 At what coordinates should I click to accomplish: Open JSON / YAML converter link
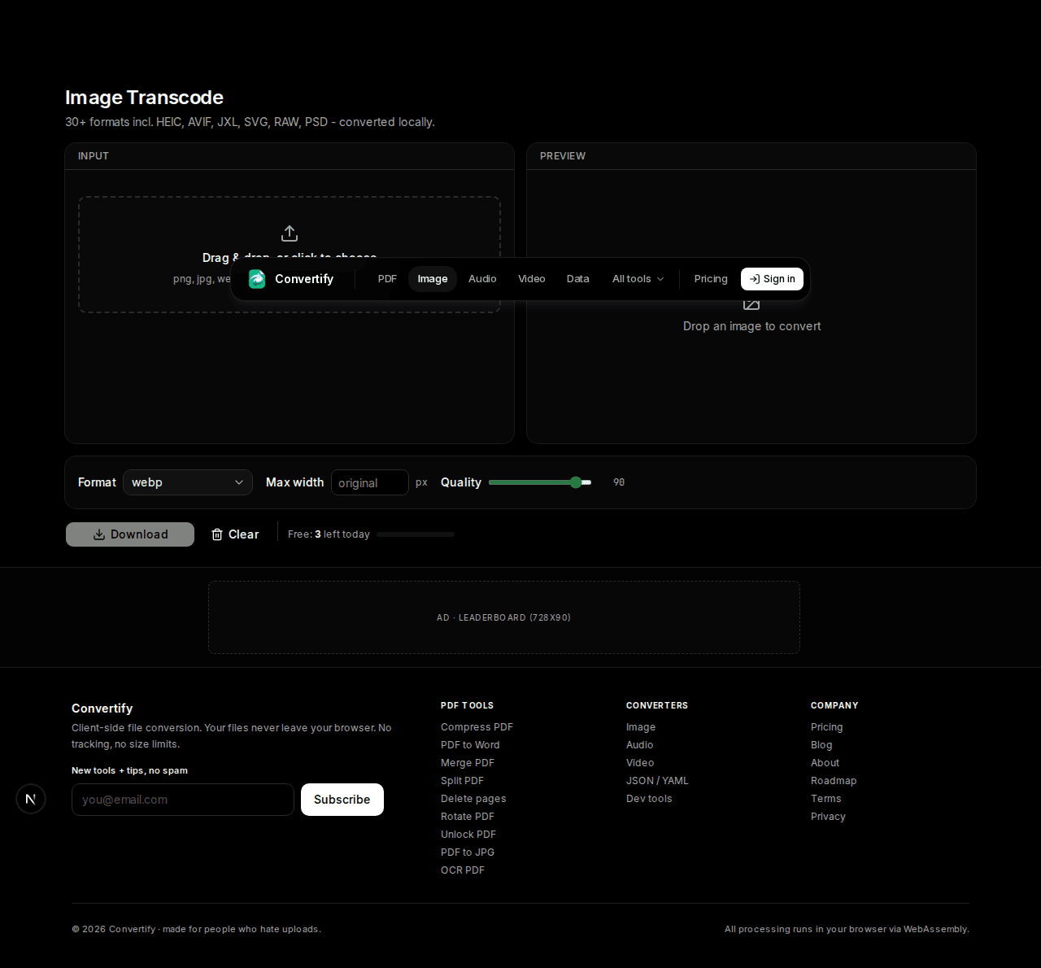657,781
